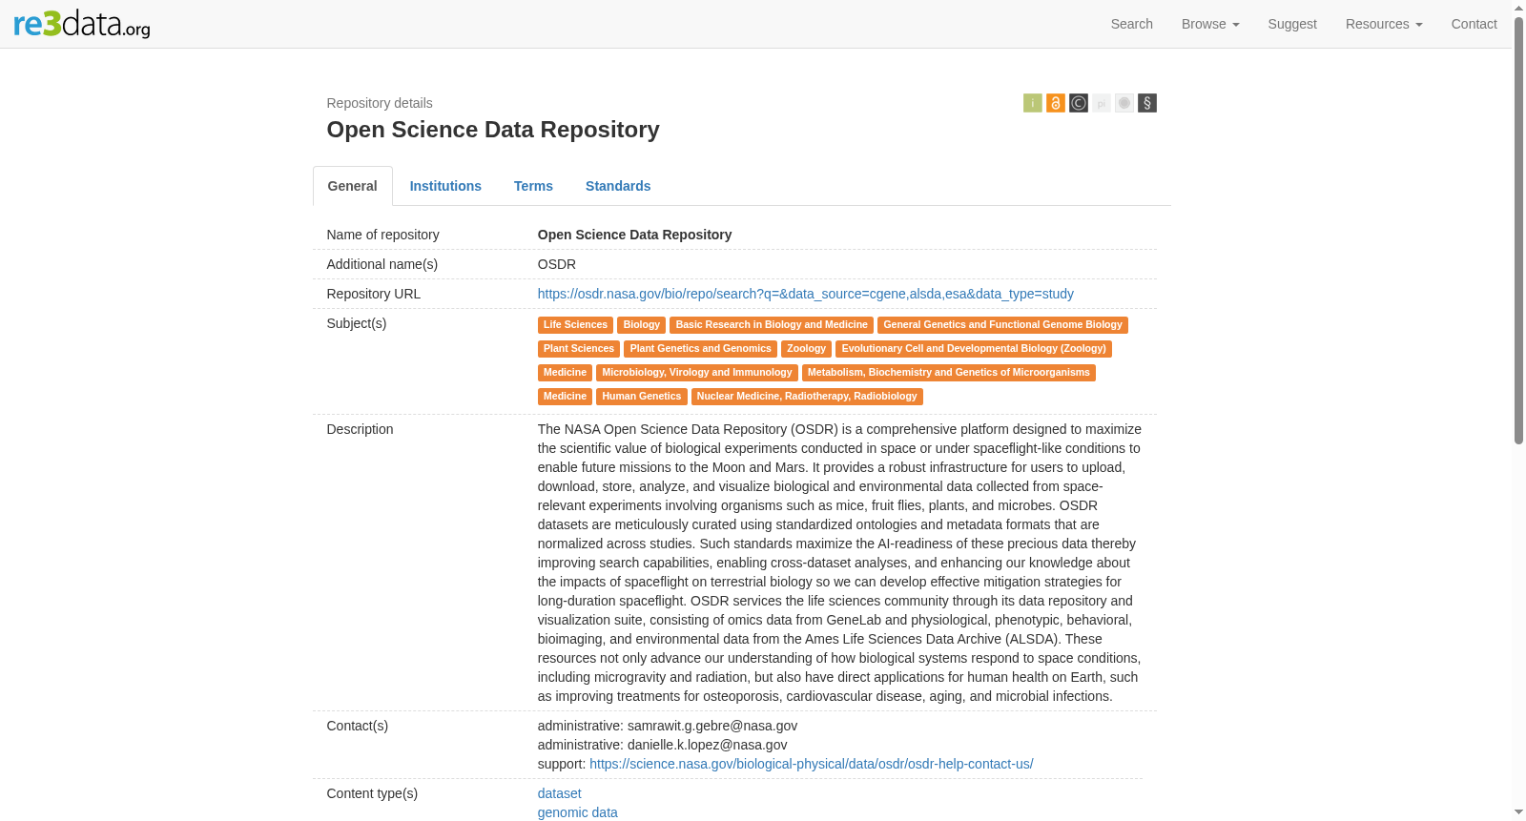The image size is (1526, 821).
Task: Click the 'Life Sciences' subject tag
Action: point(575,325)
